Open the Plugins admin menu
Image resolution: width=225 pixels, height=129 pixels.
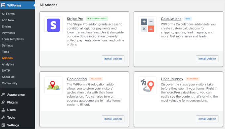click(x=12, y=102)
